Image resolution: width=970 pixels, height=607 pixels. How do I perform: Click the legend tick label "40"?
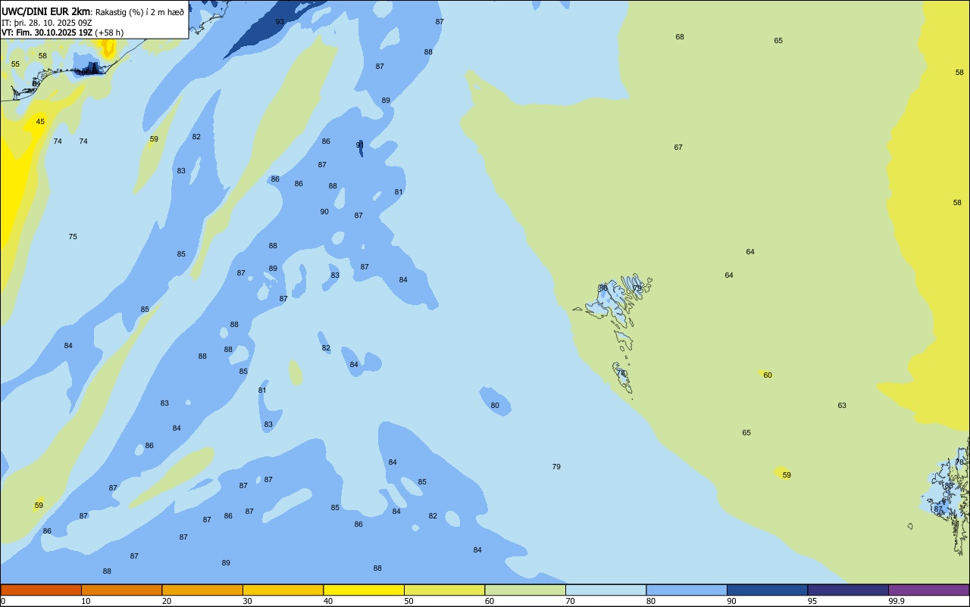point(328,601)
